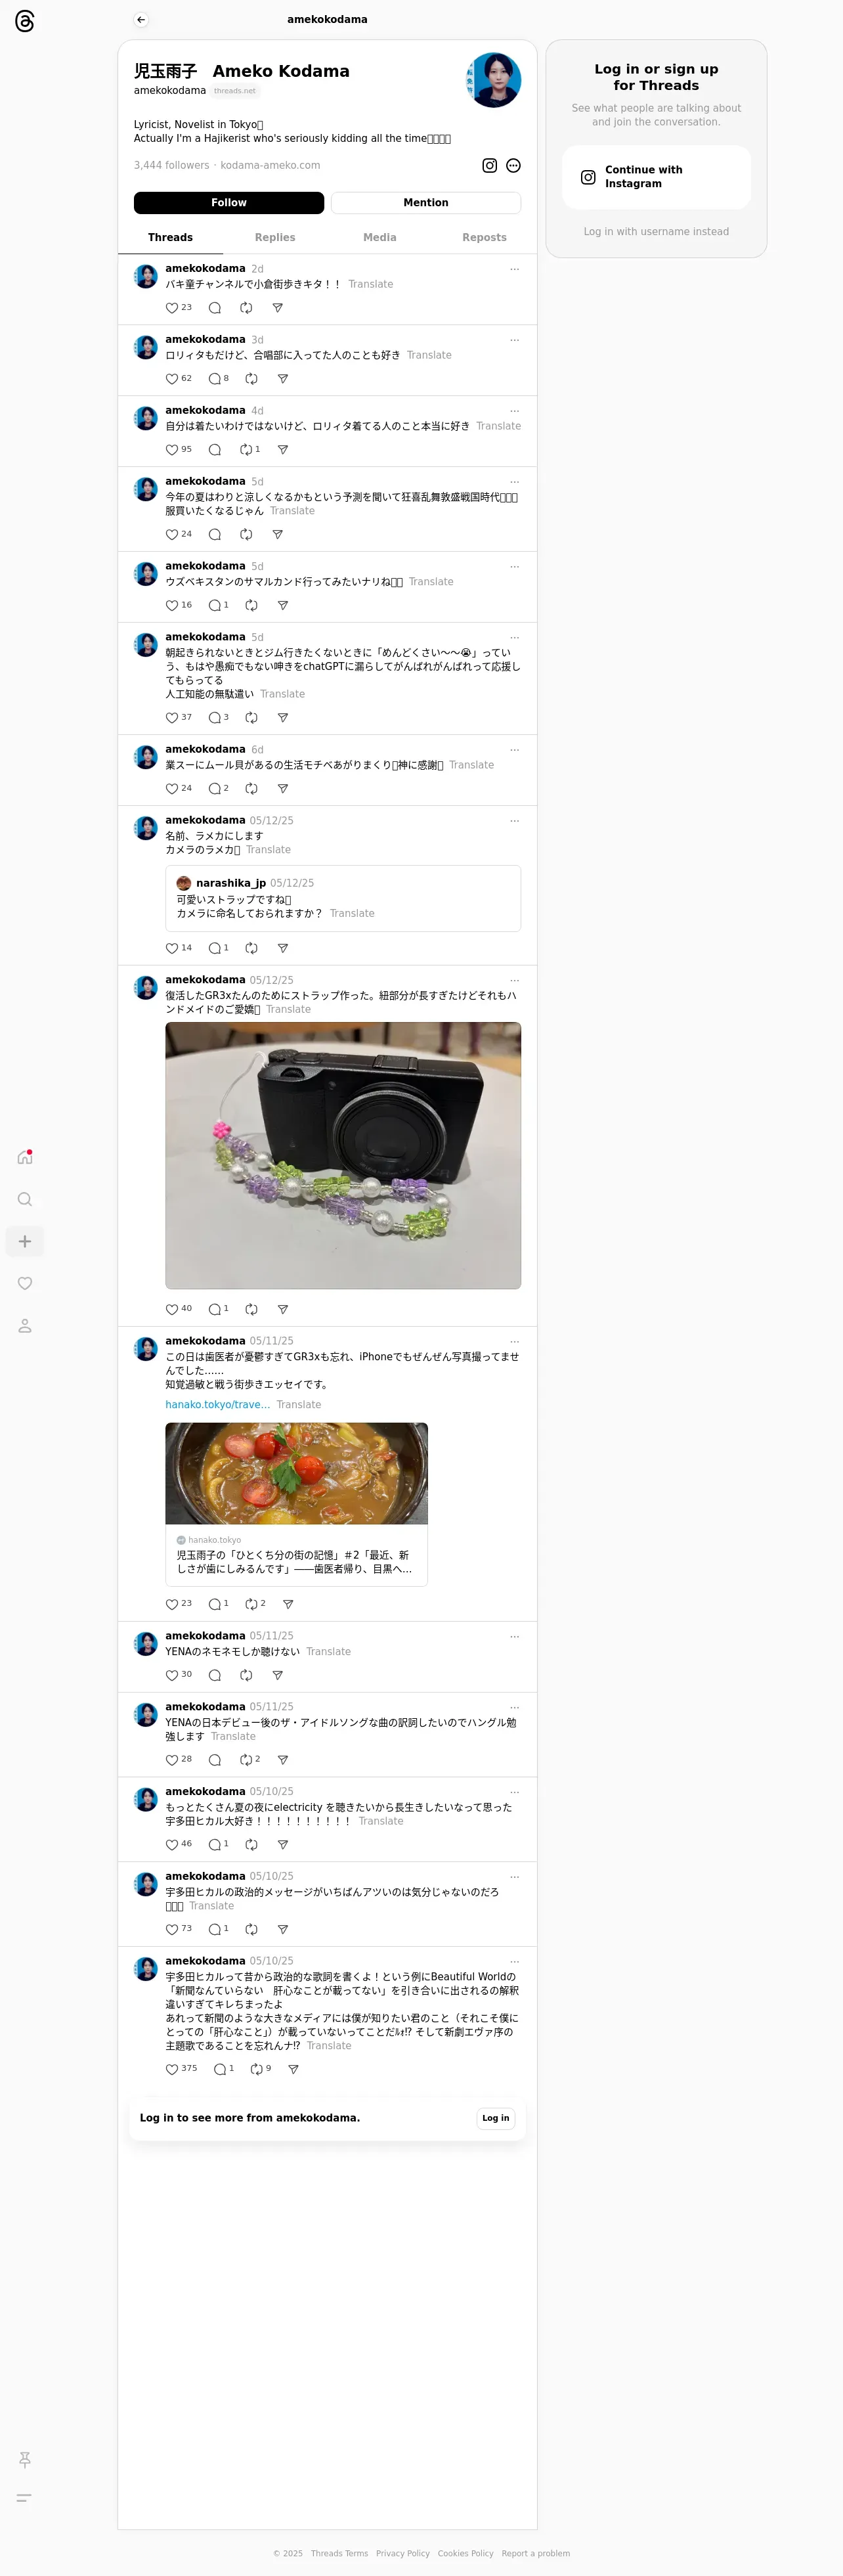Switch to the Media tab
The width and height of the screenshot is (843, 2576).
pyautogui.click(x=379, y=237)
